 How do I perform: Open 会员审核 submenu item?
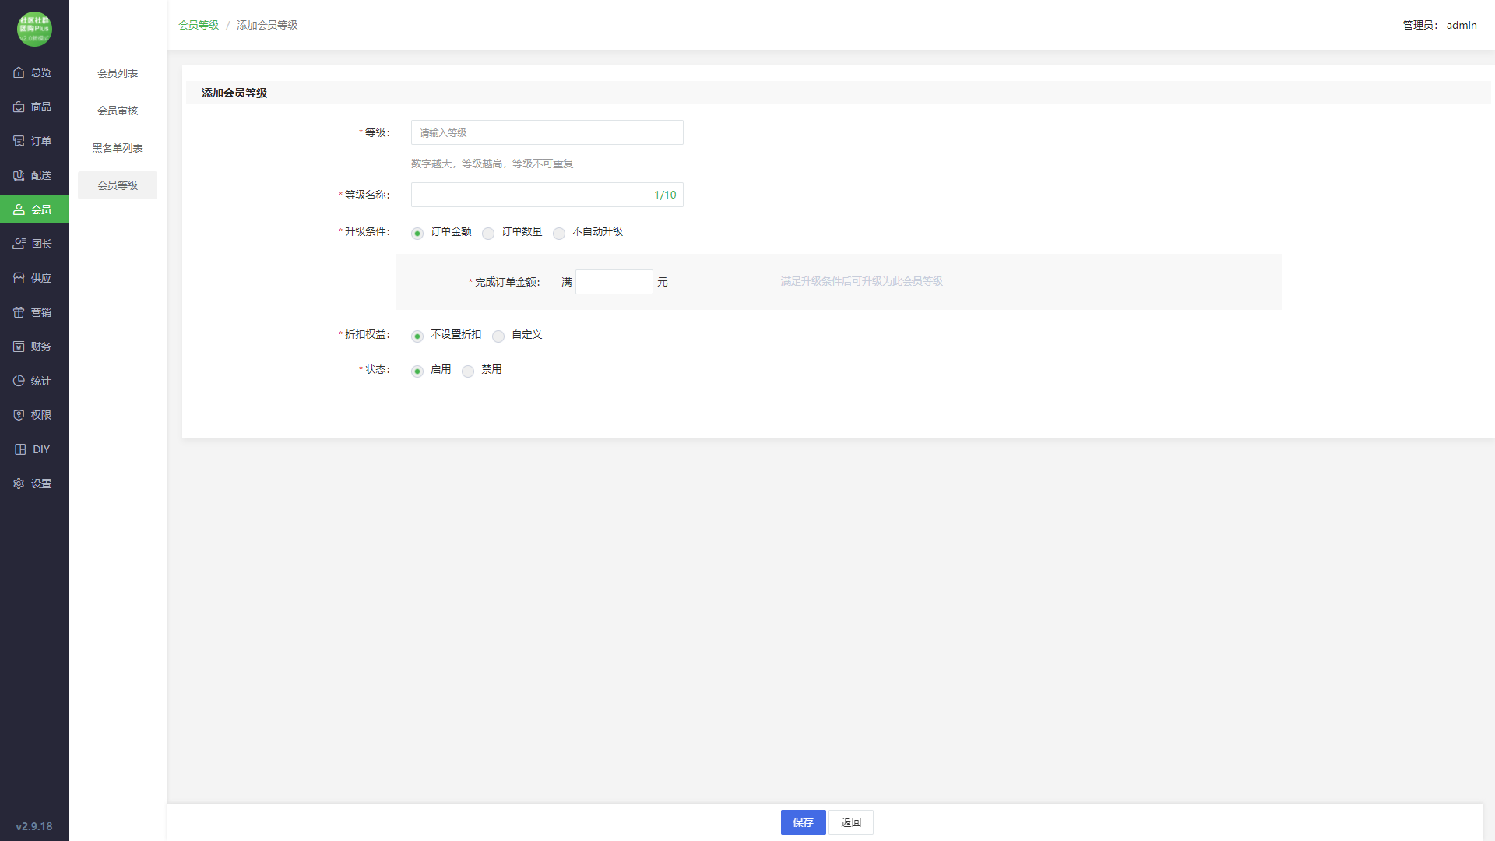pyautogui.click(x=118, y=111)
